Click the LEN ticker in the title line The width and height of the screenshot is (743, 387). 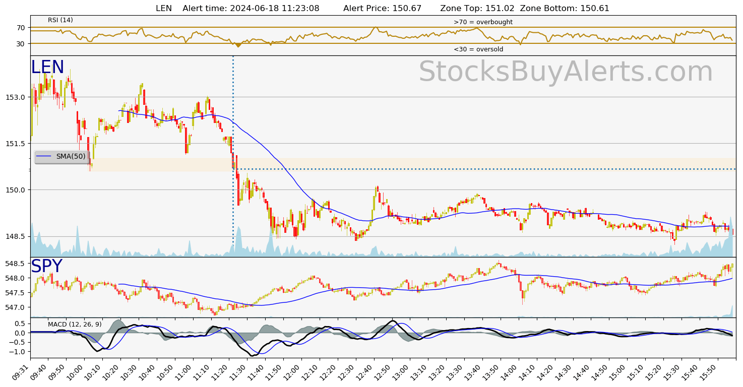tap(164, 8)
